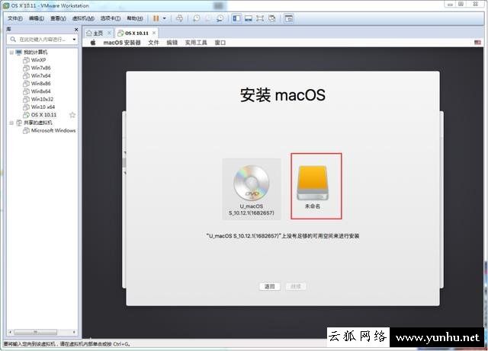
Task: Click the 返回 button in installer
Action: coord(269,286)
